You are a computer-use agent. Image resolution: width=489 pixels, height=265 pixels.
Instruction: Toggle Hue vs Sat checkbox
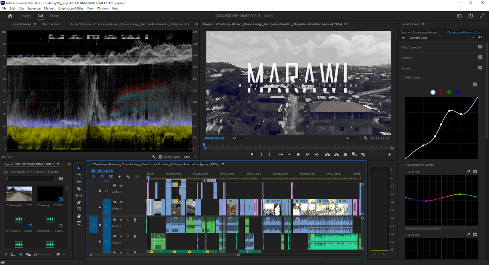pyautogui.click(x=475, y=172)
